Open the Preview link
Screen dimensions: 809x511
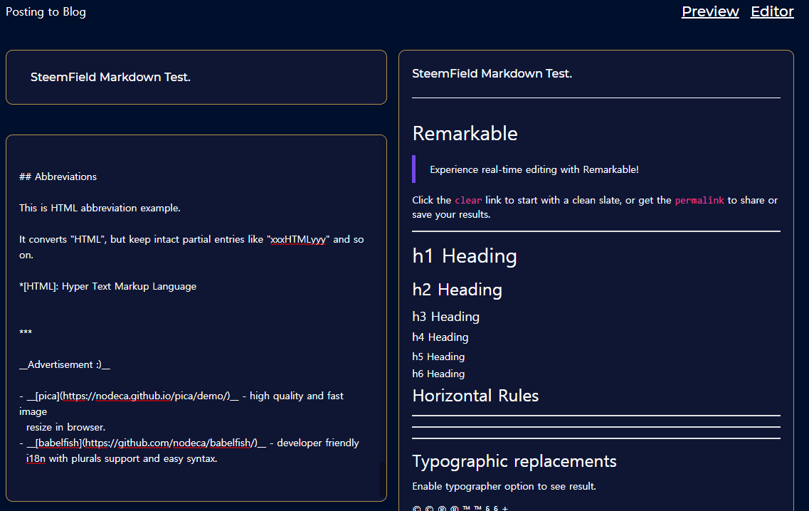point(710,11)
